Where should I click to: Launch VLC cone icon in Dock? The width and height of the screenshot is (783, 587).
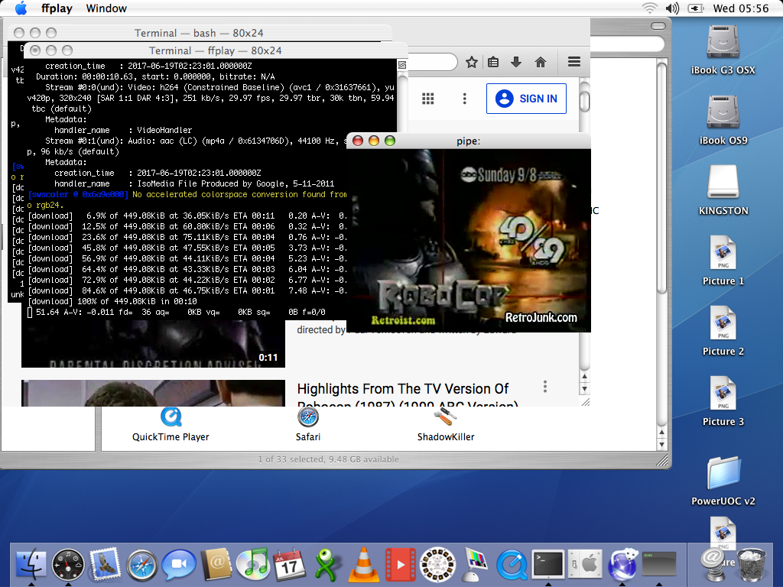(363, 565)
